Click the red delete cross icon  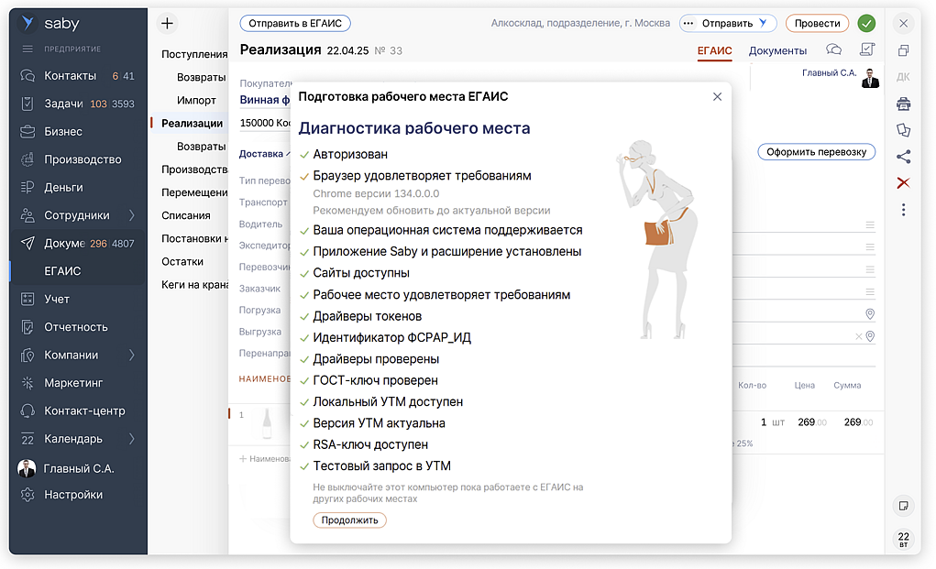(903, 183)
